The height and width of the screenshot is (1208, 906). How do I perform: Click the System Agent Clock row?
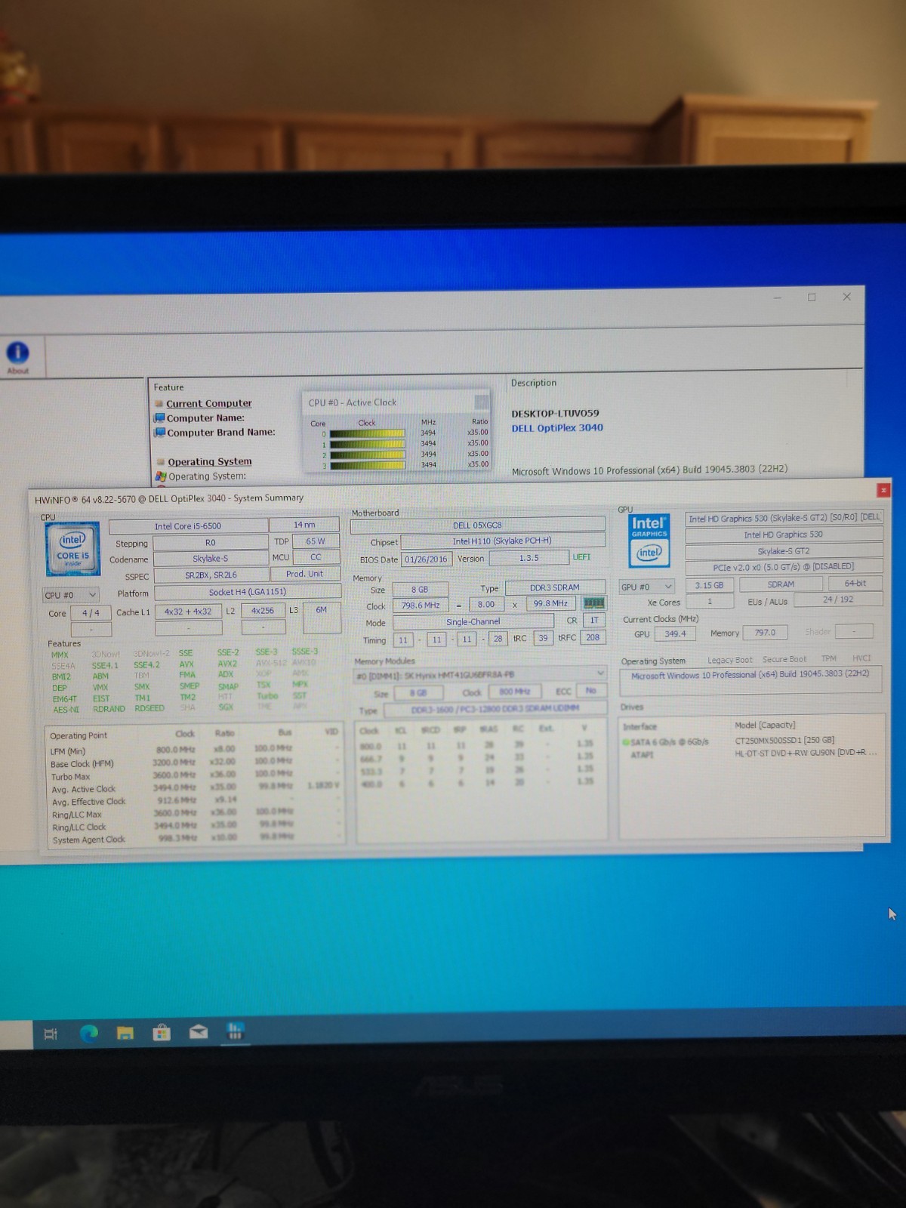click(194, 839)
